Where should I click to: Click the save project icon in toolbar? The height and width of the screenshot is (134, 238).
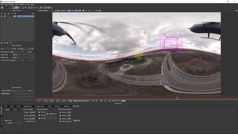pos(2,7)
